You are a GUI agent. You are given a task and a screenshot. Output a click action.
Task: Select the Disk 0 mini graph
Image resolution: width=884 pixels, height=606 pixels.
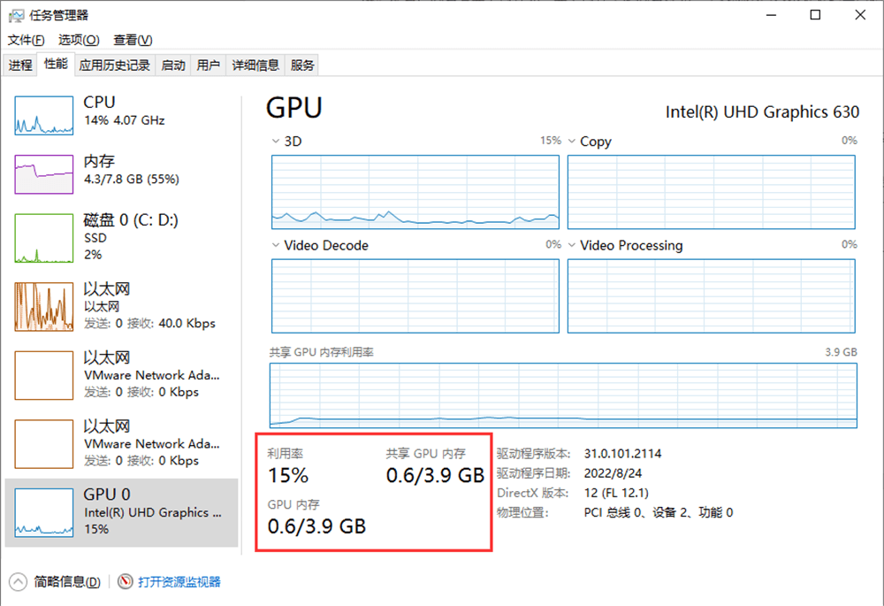(x=43, y=238)
